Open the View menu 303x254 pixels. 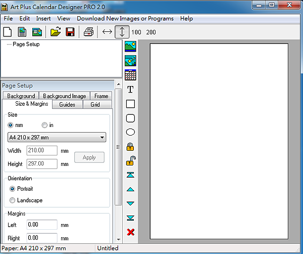click(64, 19)
